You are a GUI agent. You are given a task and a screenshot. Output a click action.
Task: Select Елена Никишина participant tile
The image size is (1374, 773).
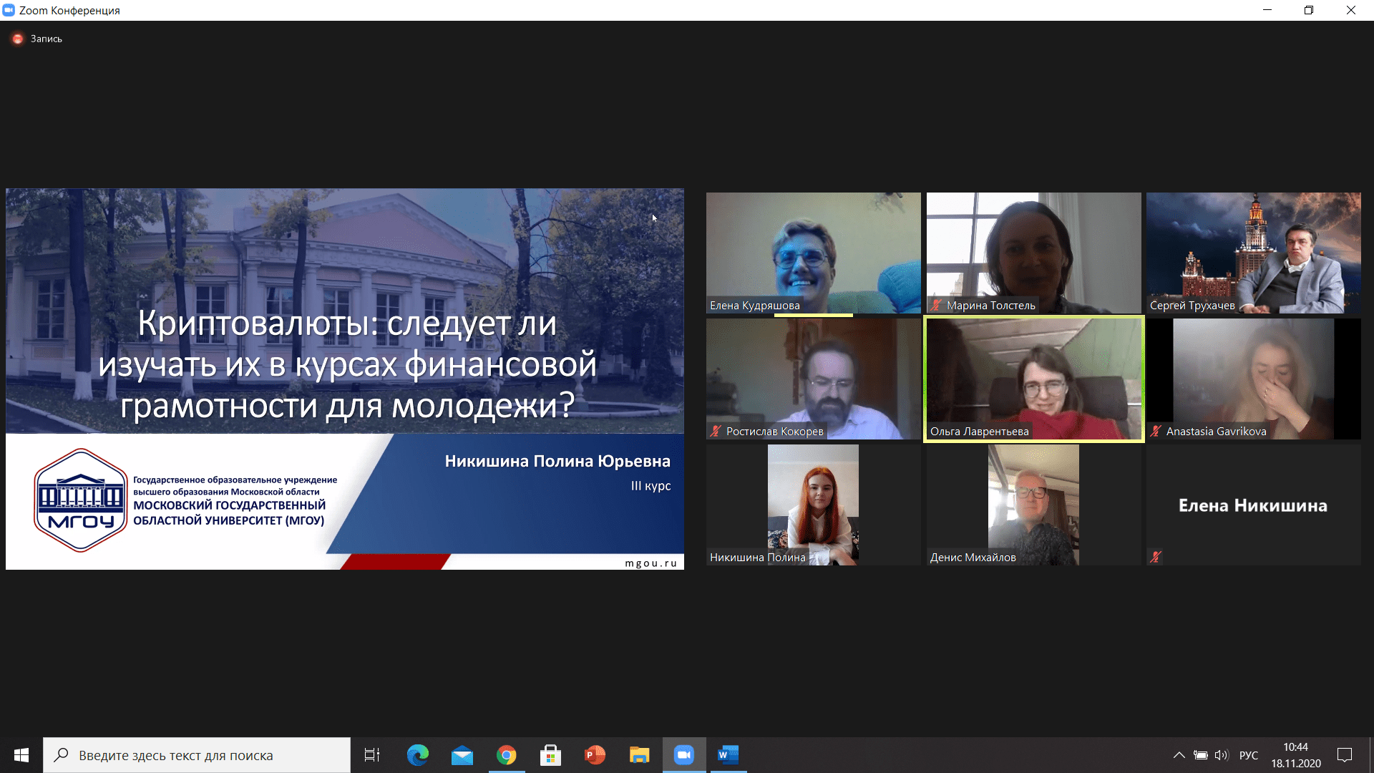point(1254,505)
